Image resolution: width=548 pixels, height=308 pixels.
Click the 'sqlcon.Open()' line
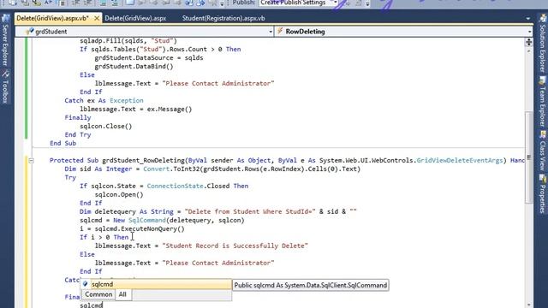(119, 195)
